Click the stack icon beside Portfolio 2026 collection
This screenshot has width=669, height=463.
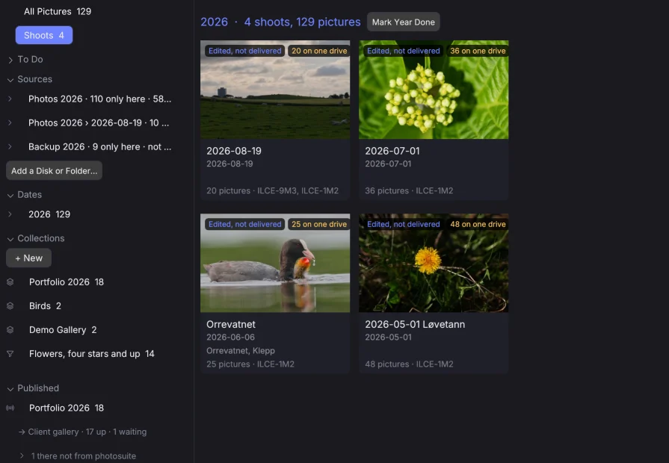pyautogui.click(x=10, y=282)
